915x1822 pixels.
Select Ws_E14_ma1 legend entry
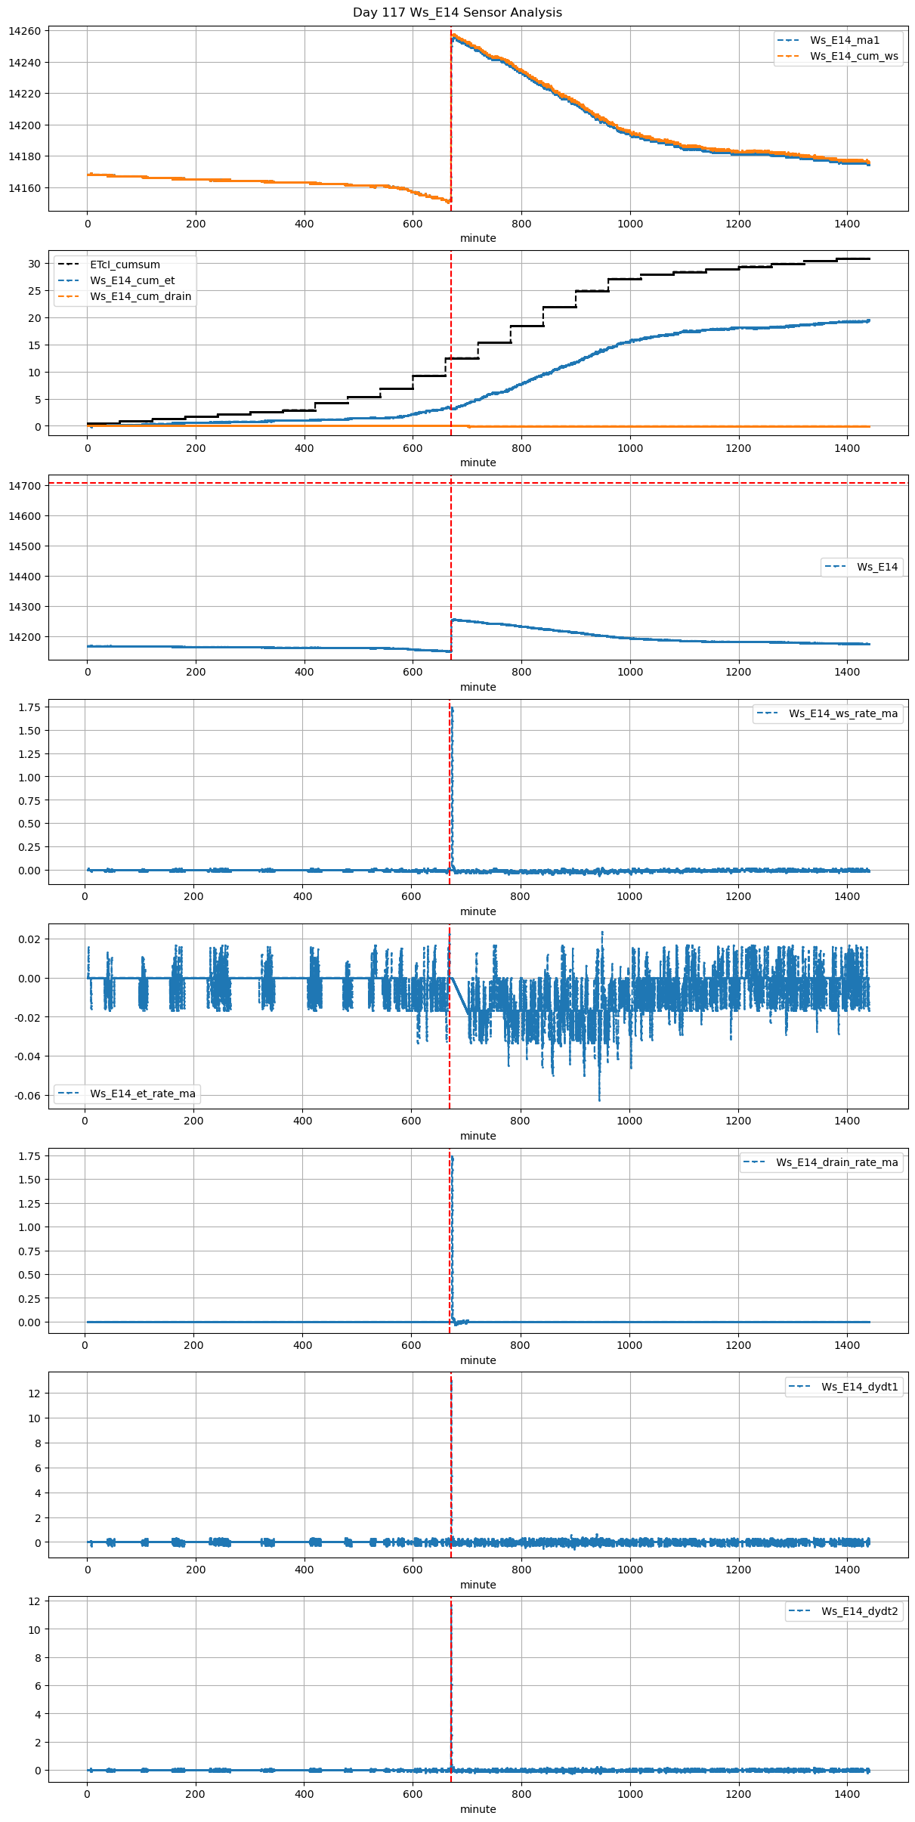pos(844,41)
